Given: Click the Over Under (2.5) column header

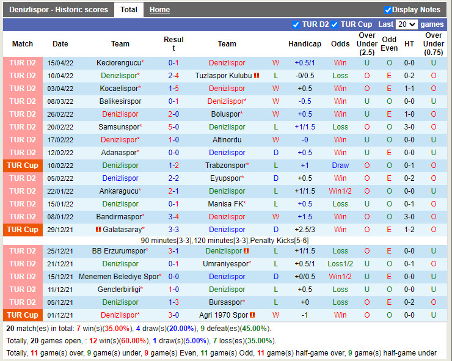Looking at the screenshot, I should coord(367,44).
